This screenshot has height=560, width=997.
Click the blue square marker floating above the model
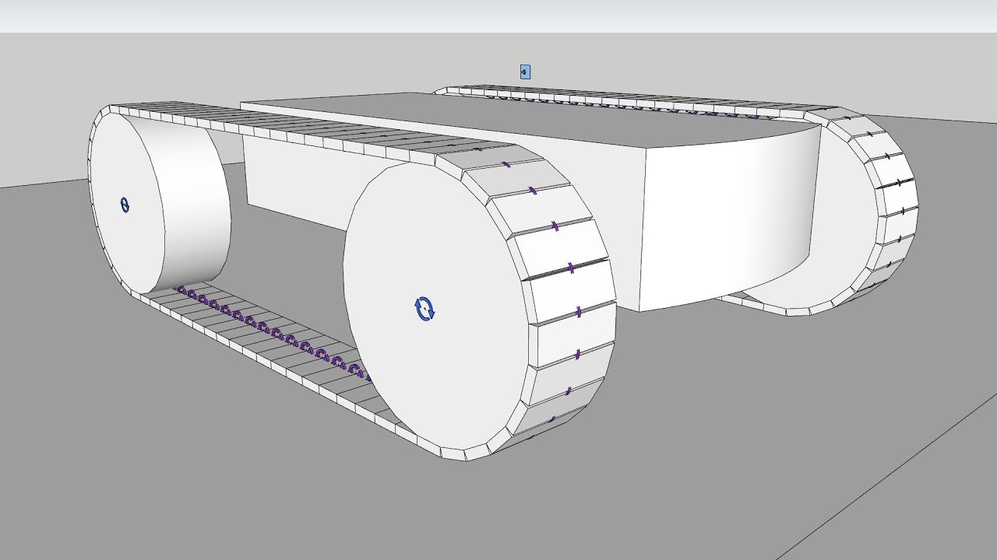click(525, 72)
